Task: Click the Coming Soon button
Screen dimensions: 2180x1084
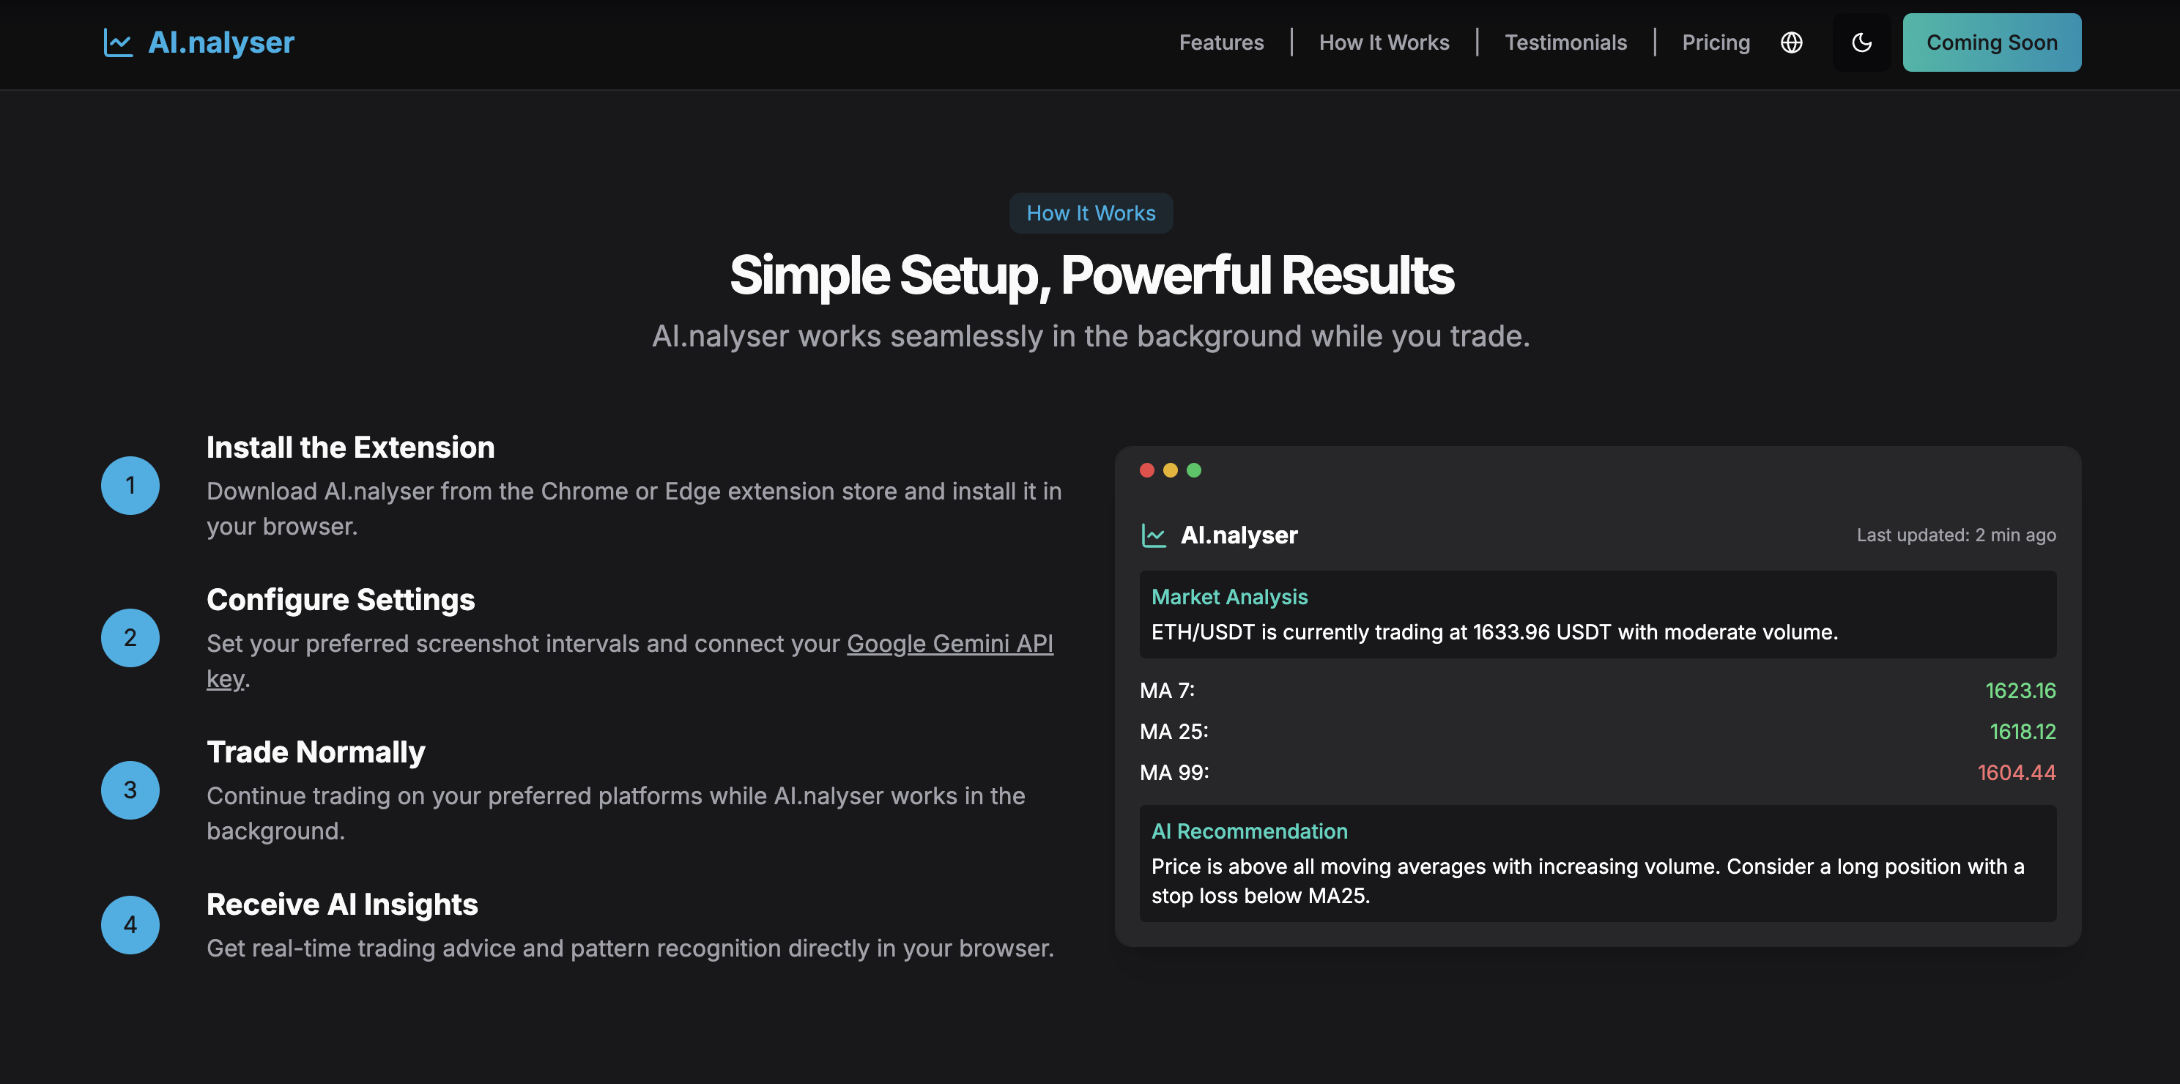Action: (x=1991, y=42)
